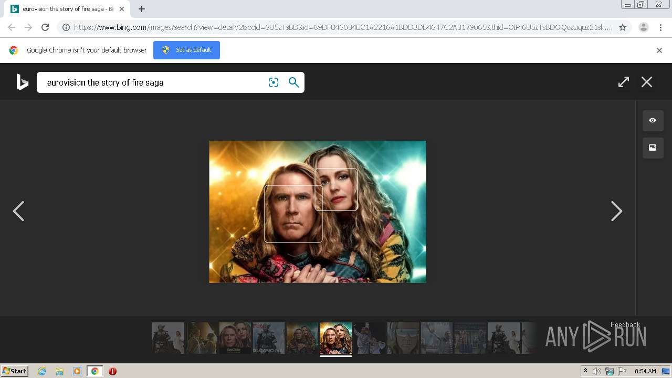Click Chrome taskbar button
The image size is (672, 378).
tap(95, 371)
